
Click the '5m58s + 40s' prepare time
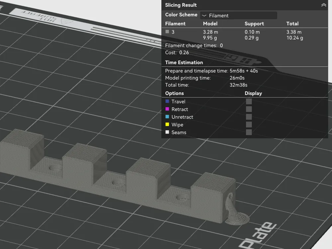pos(244,71)
